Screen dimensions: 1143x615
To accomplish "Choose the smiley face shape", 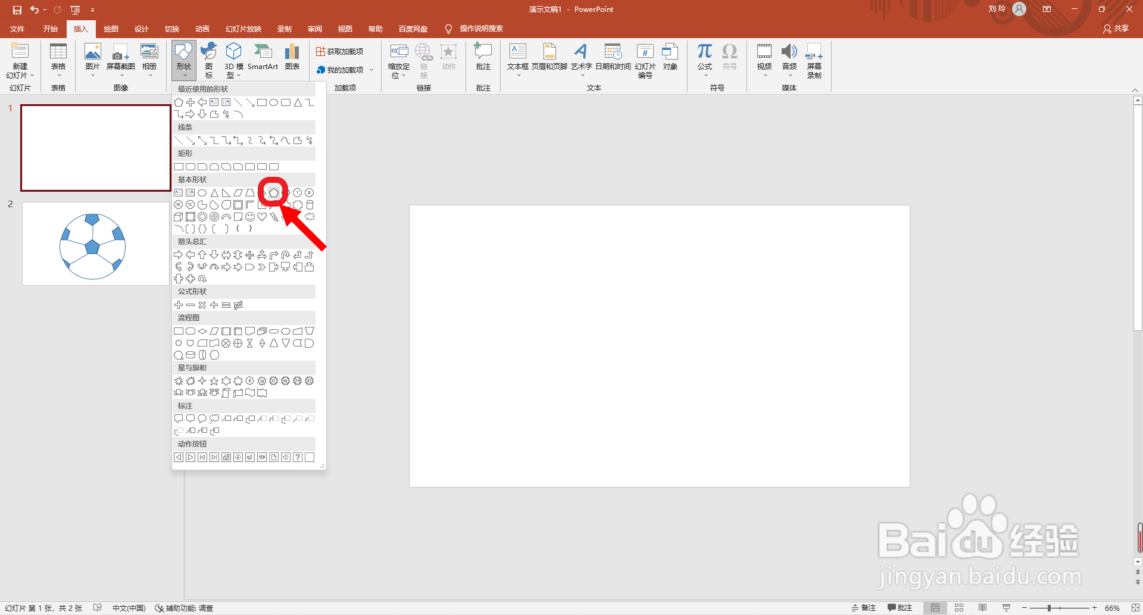I will point(250,217).
